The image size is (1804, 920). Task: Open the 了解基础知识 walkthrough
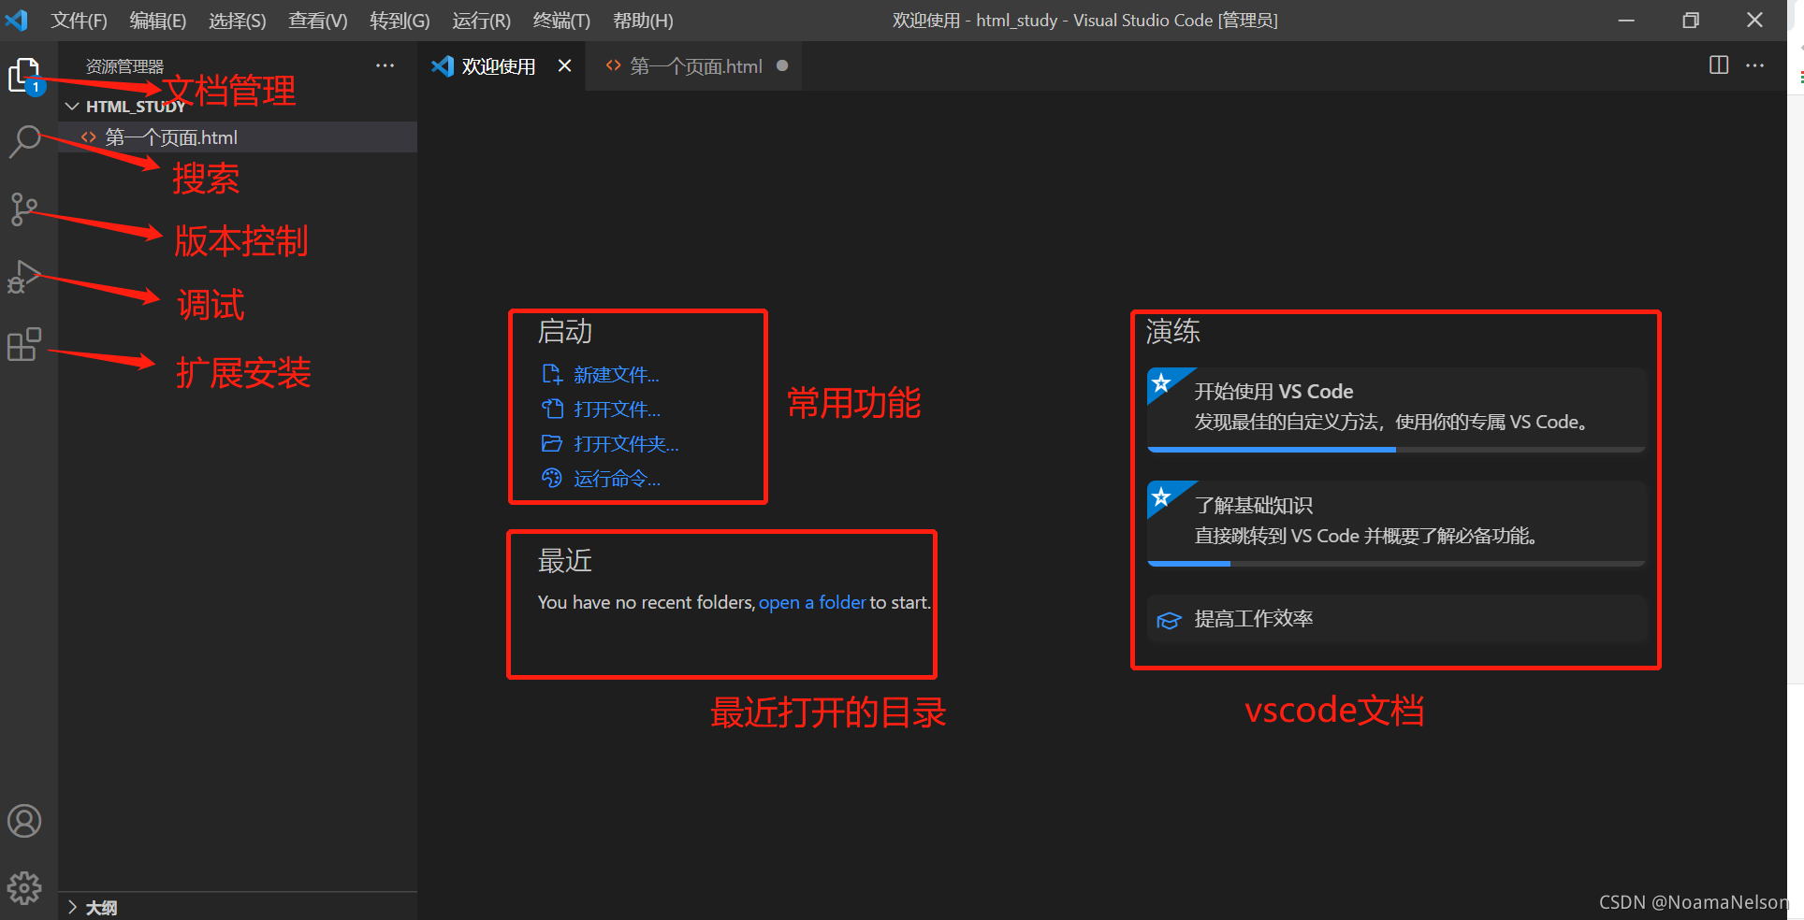point(1396,524)
